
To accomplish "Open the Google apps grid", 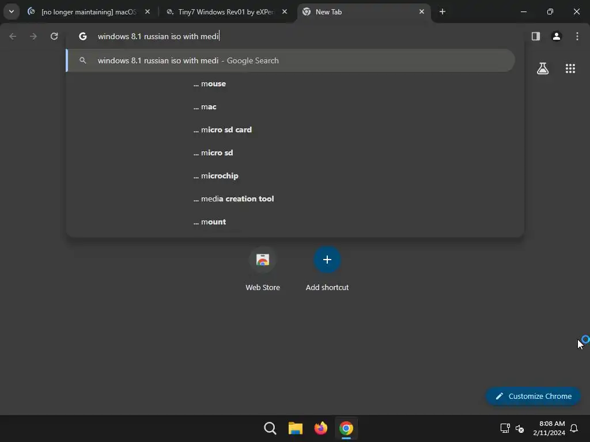I will coord(570,68).
